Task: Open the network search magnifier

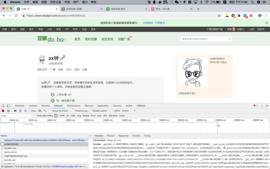Action: [25, 111]
